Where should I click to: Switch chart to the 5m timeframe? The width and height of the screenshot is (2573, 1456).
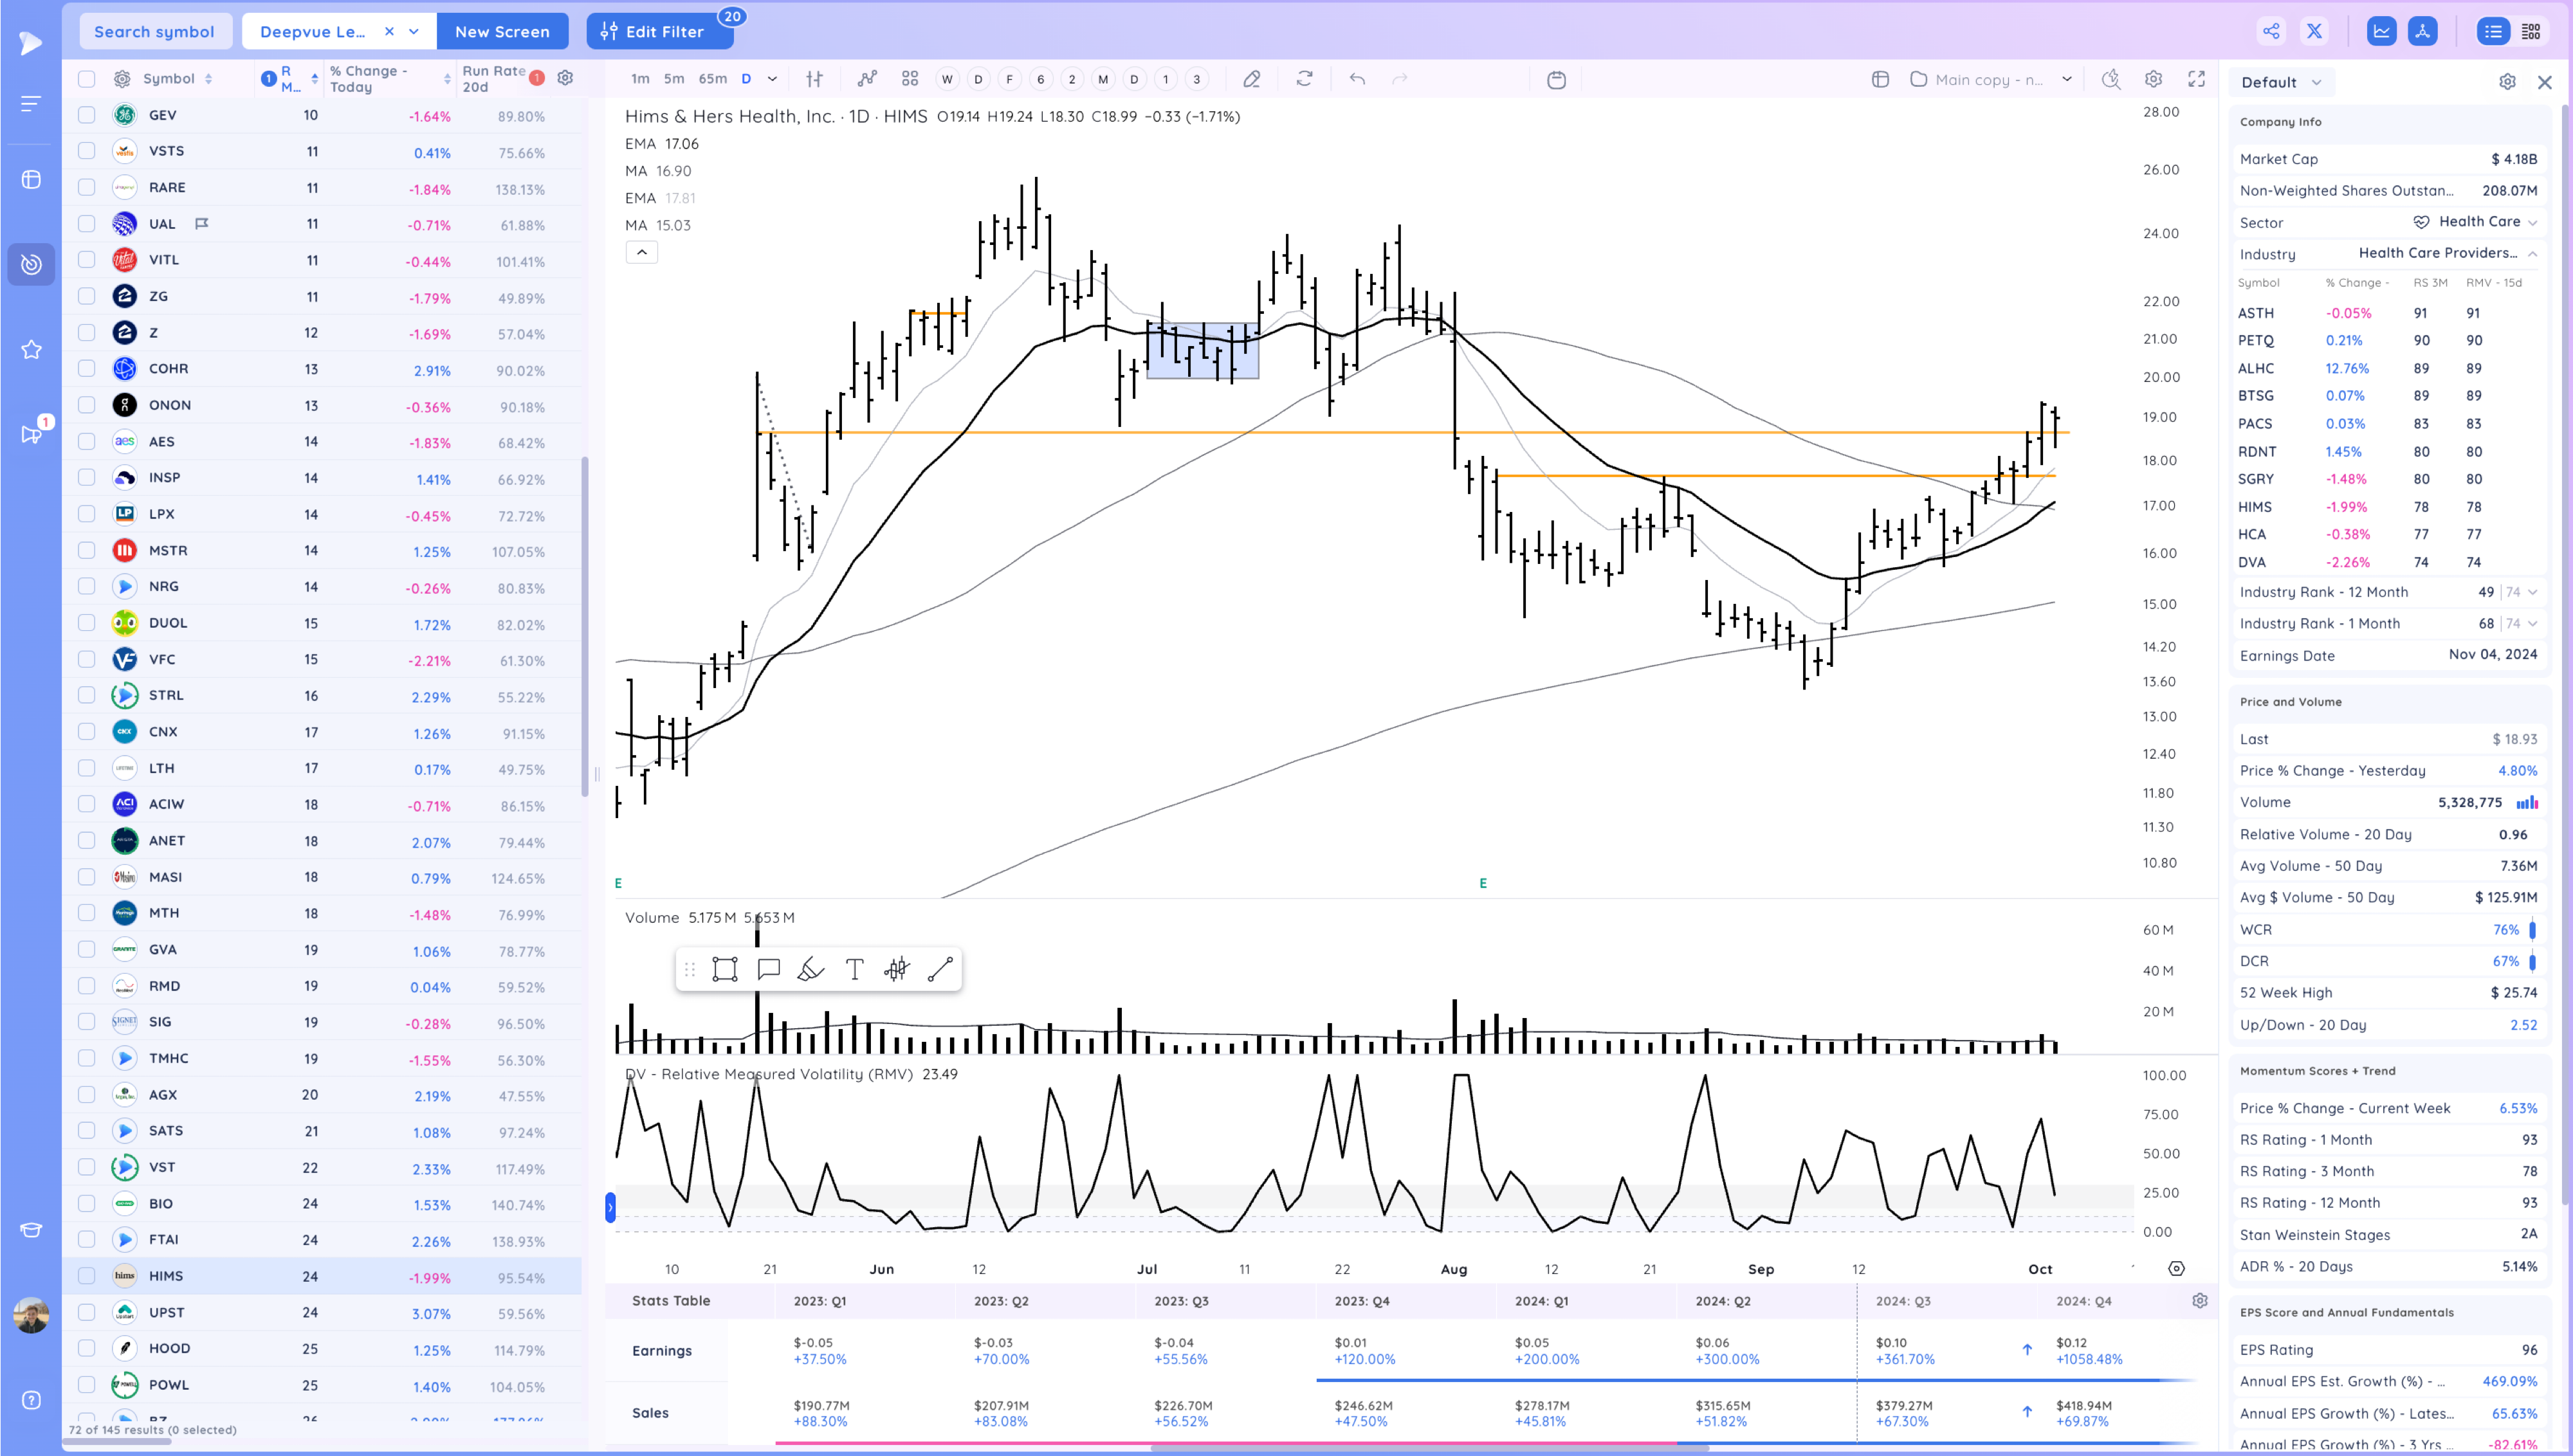coord(674,79)
